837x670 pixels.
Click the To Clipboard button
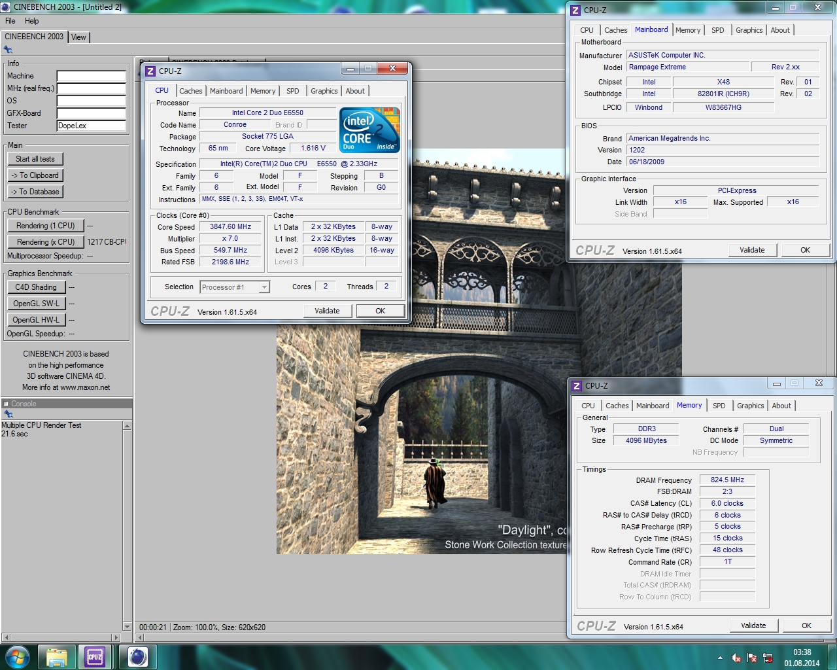click(x=35, y=175)
